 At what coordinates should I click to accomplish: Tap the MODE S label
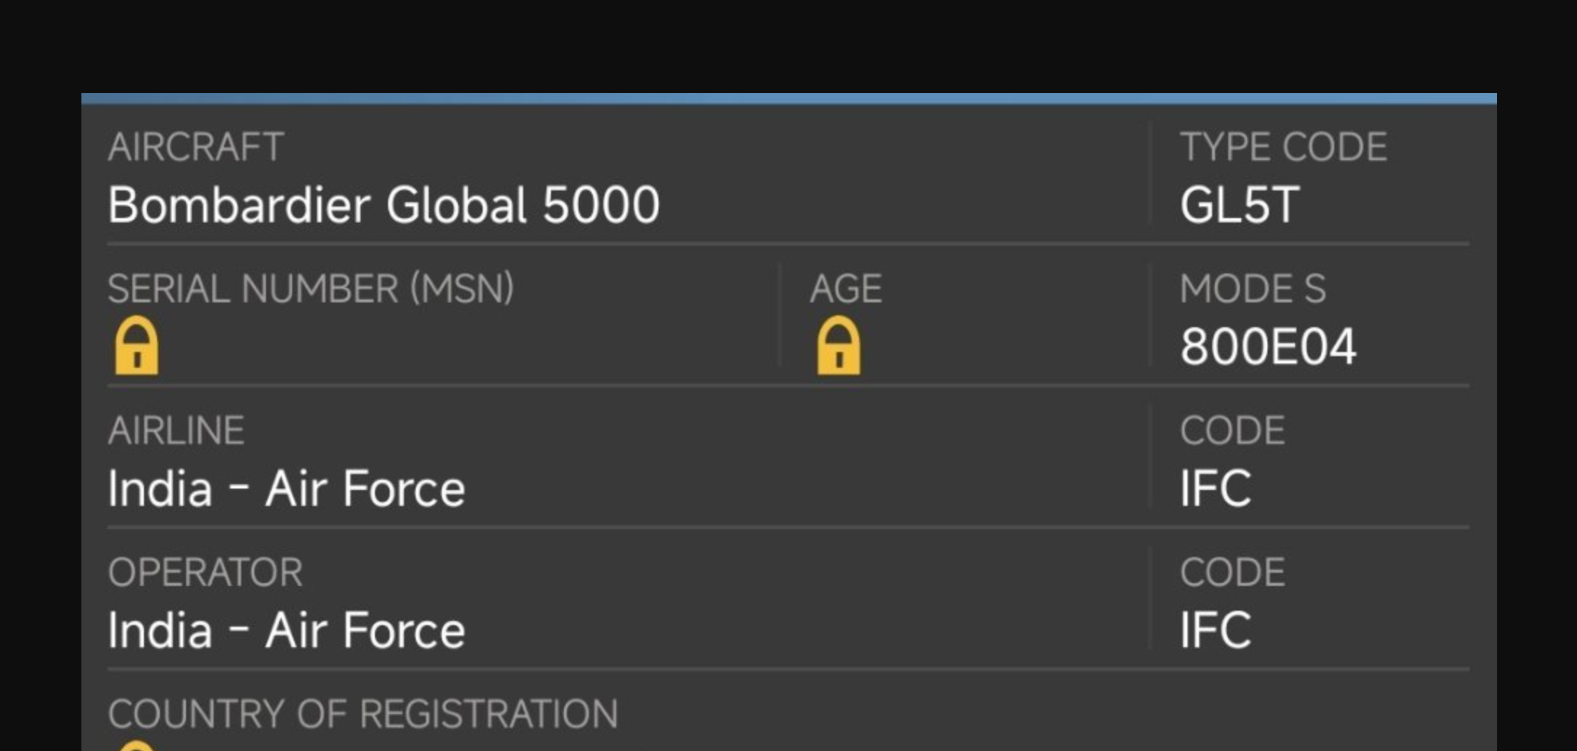[1253, 289]
